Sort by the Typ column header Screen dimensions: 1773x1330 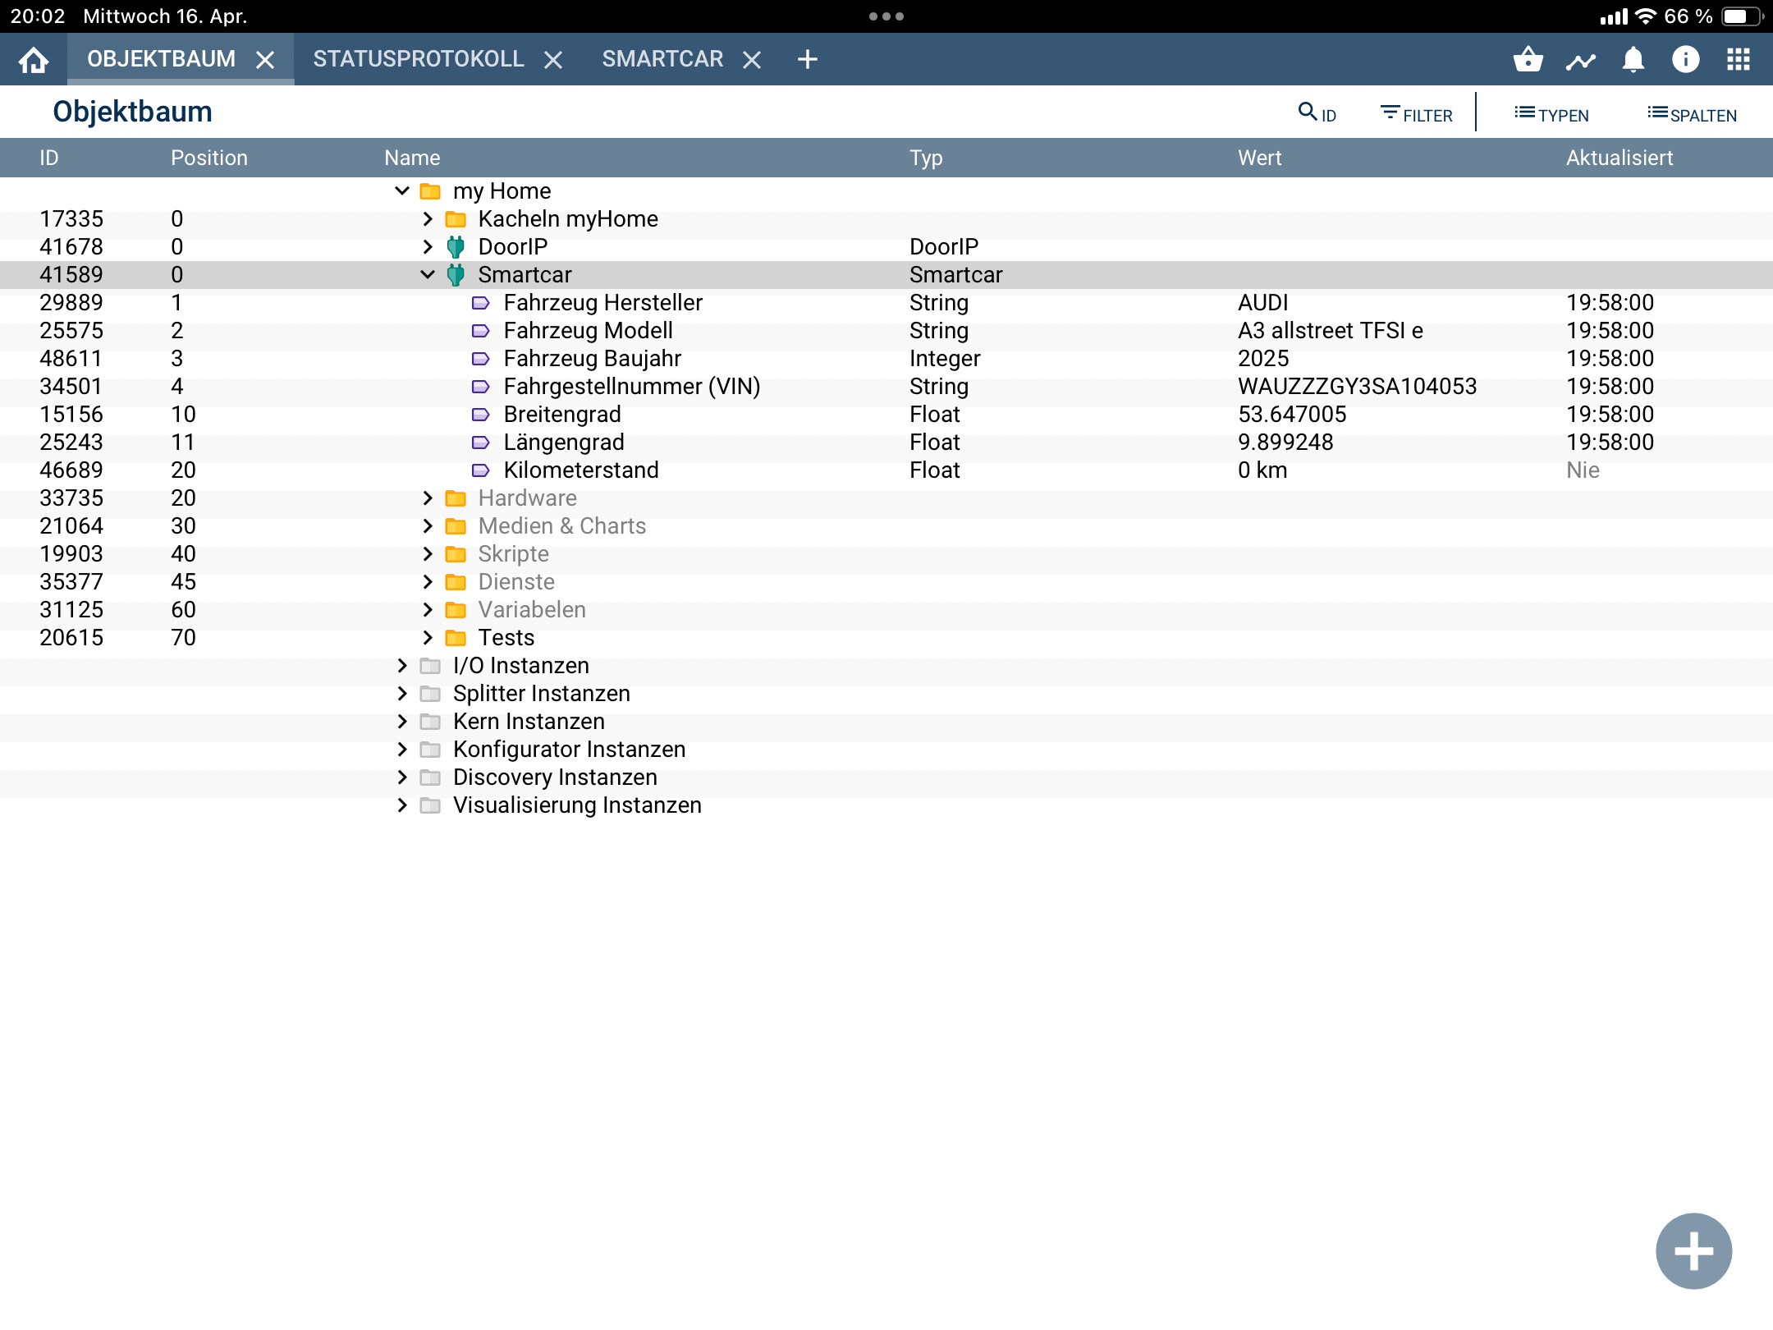[926, 158]
